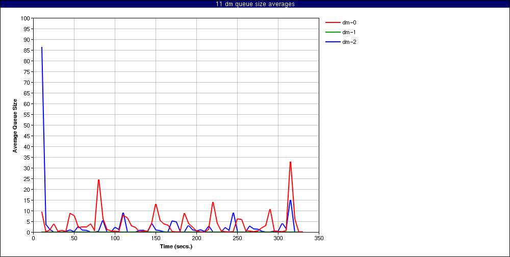The image size is (510, 257).
Task: Click the y-axis tick value 15
Action: 28,200
